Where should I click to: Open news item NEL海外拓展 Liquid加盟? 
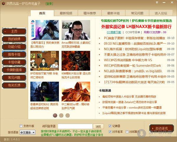[133, 49]
